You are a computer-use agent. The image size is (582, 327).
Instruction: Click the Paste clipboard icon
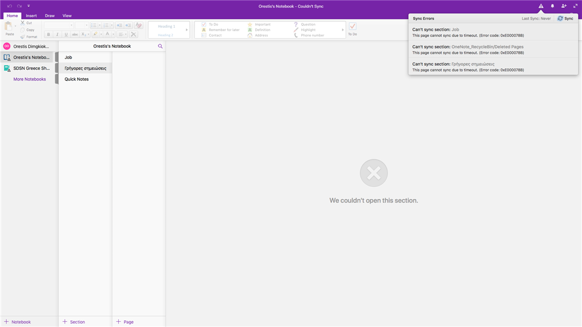(8, 26)
